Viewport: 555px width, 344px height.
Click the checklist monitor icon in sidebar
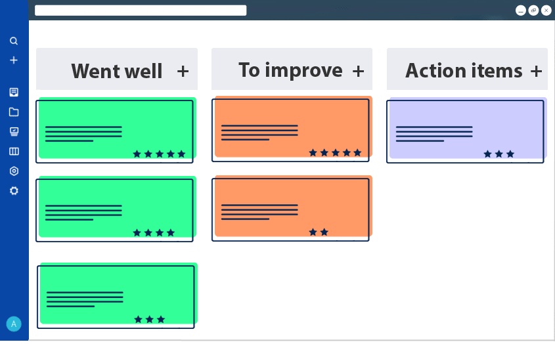click(14, 131)
